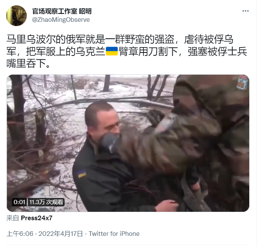Open display name 官场观察工作室 昭明

[62, 11]
